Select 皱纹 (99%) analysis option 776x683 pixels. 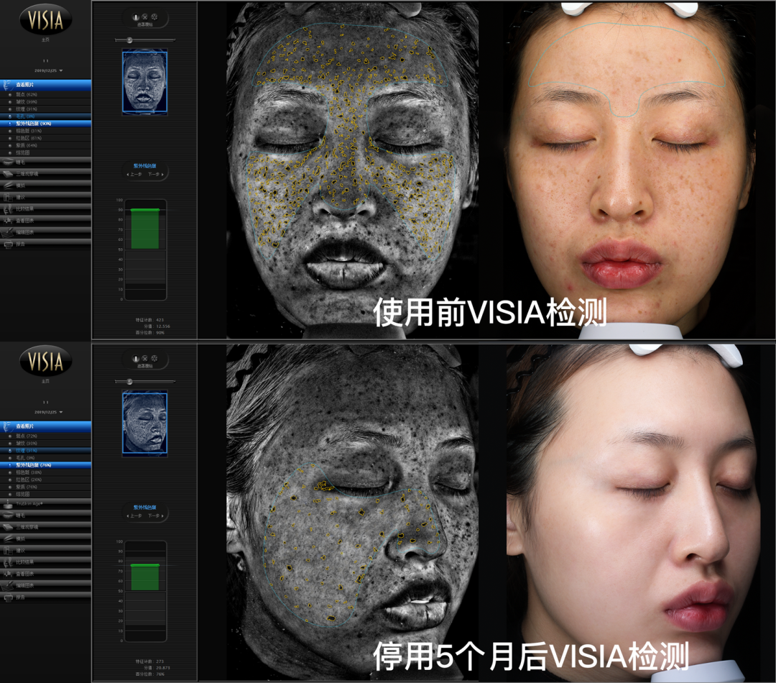point(45,101)
